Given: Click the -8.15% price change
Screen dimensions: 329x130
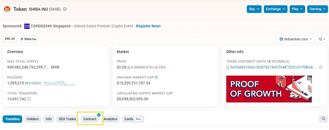Looking at the screenshot, I should (160, 67).
